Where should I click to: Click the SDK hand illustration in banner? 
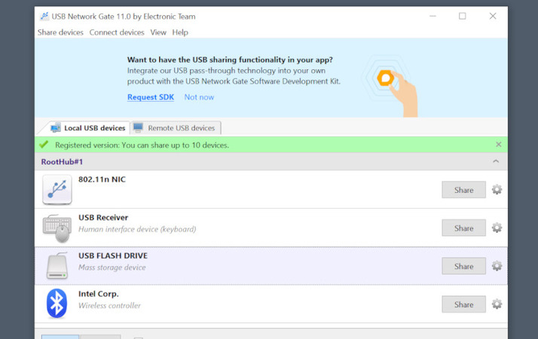pyautogui.click(x=391, y=87)
